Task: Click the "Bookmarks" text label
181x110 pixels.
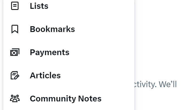Action: pyautogui.click(x=52, y=29)
